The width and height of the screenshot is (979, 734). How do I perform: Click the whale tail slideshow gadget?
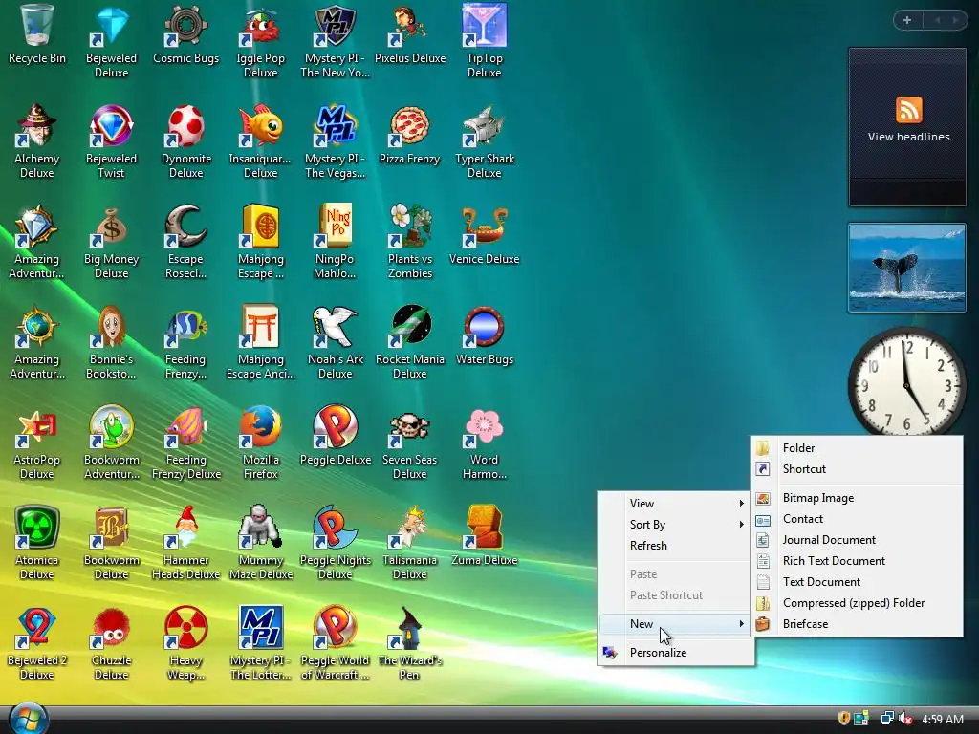pos(906,268)
